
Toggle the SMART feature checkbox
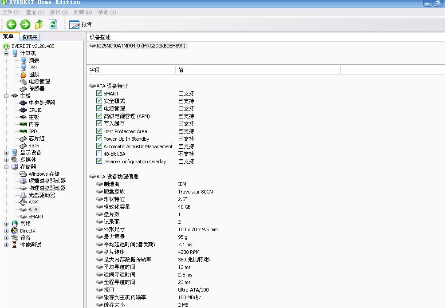99,93
